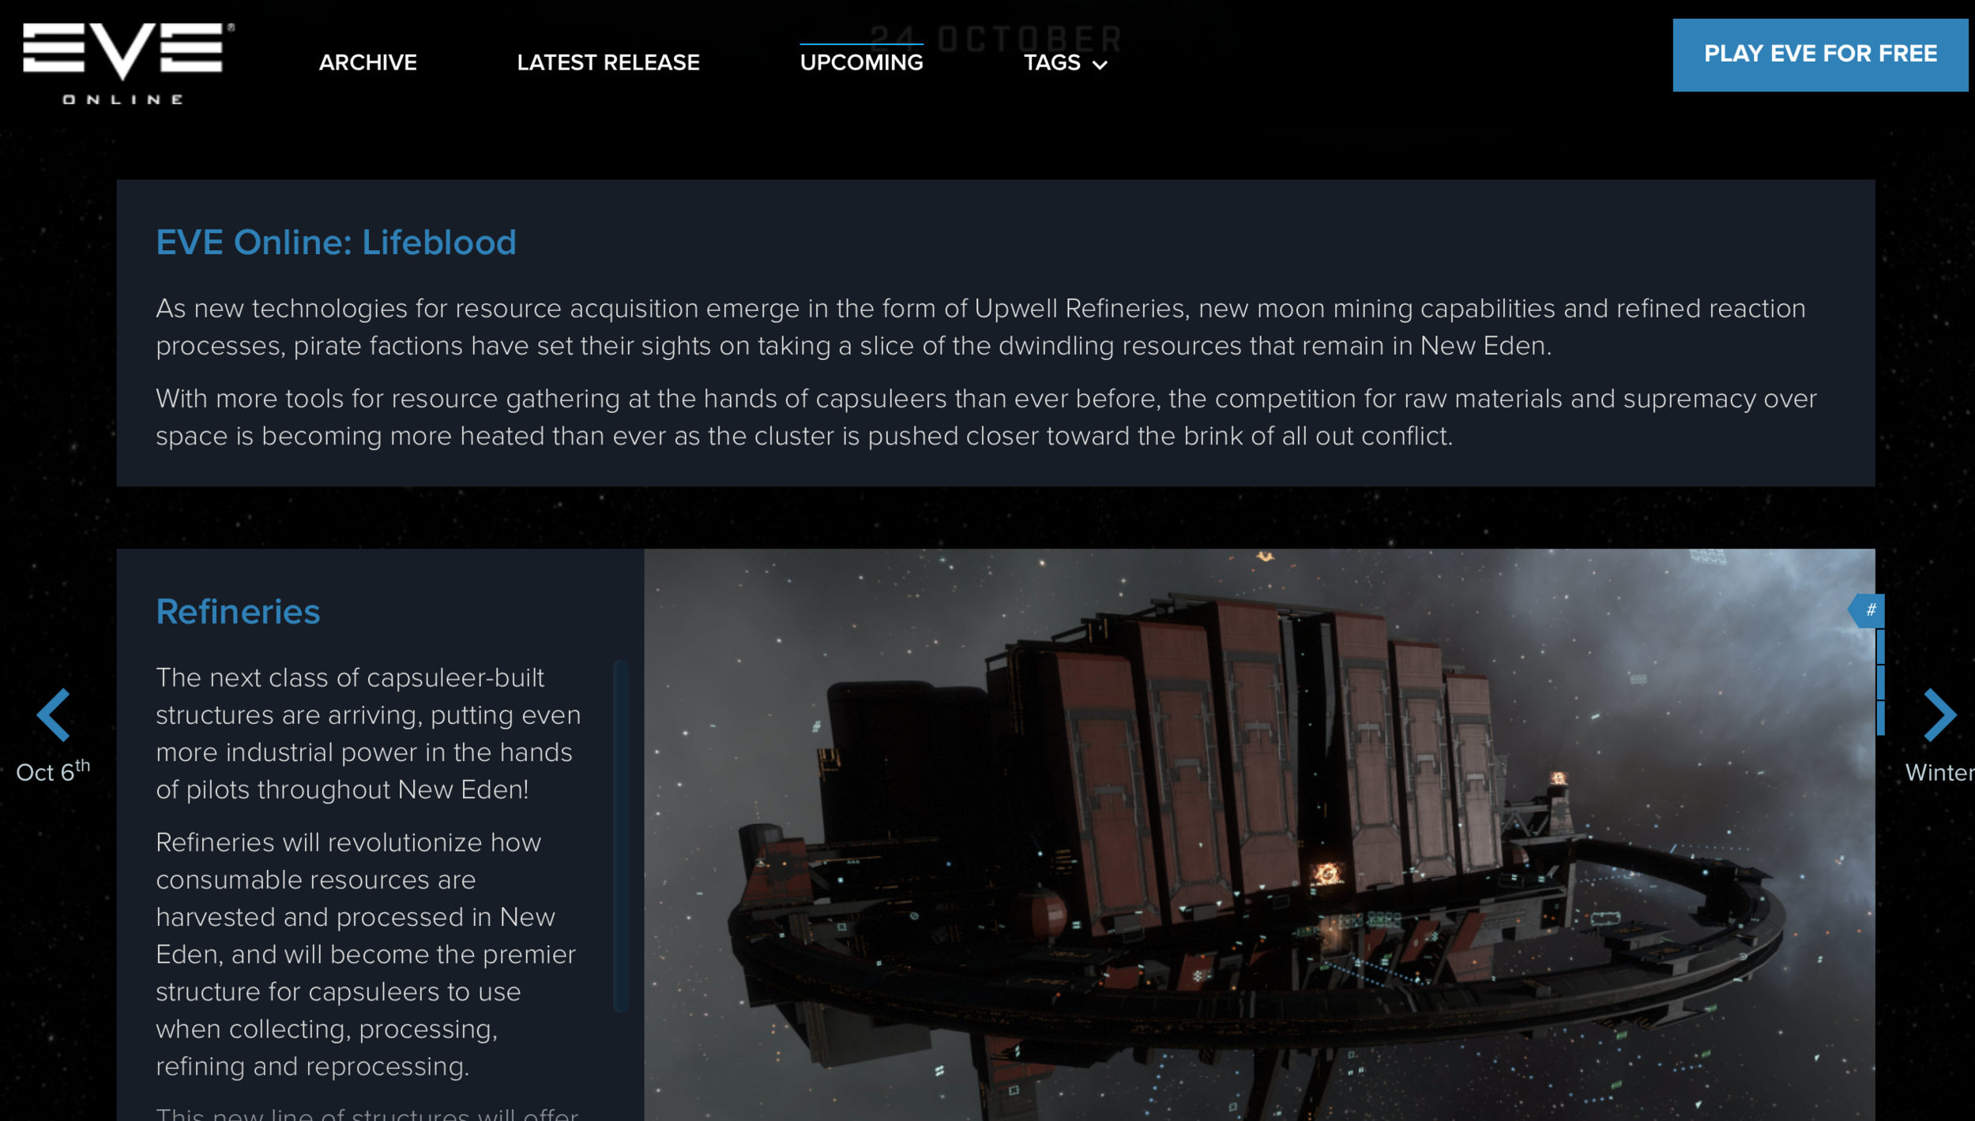Open the Archive tab
Image resolution: width=1975 pixels, height=1121 pixels.
368,62
